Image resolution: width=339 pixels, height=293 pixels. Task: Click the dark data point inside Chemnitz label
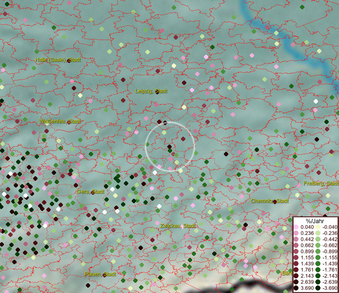pos(275,202)
